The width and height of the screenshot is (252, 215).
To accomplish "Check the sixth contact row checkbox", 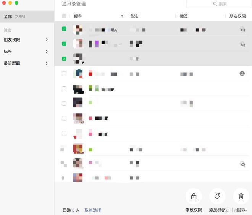I will click(x=64, y=103).
